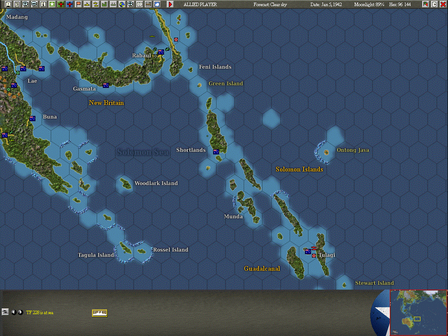The image size is (448, 336).
Task: Click the cloud weather toolbar icon
Action: [x=157, y=4]
